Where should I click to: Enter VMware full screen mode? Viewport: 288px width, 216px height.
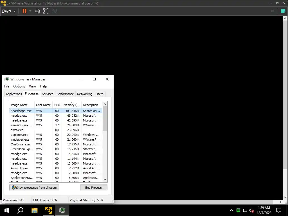click(46, 11)
